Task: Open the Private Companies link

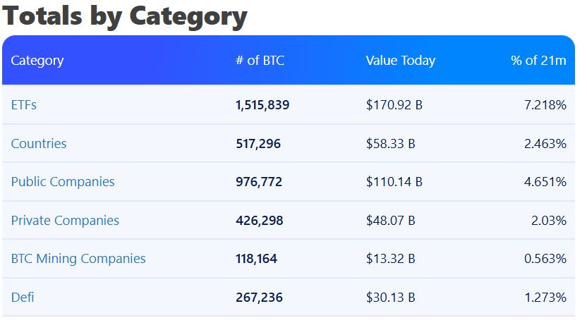Action: coord(65,221)
